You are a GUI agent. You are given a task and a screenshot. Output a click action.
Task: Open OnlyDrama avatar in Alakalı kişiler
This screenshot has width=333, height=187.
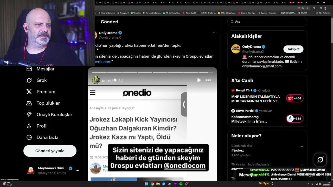point(236,49)
